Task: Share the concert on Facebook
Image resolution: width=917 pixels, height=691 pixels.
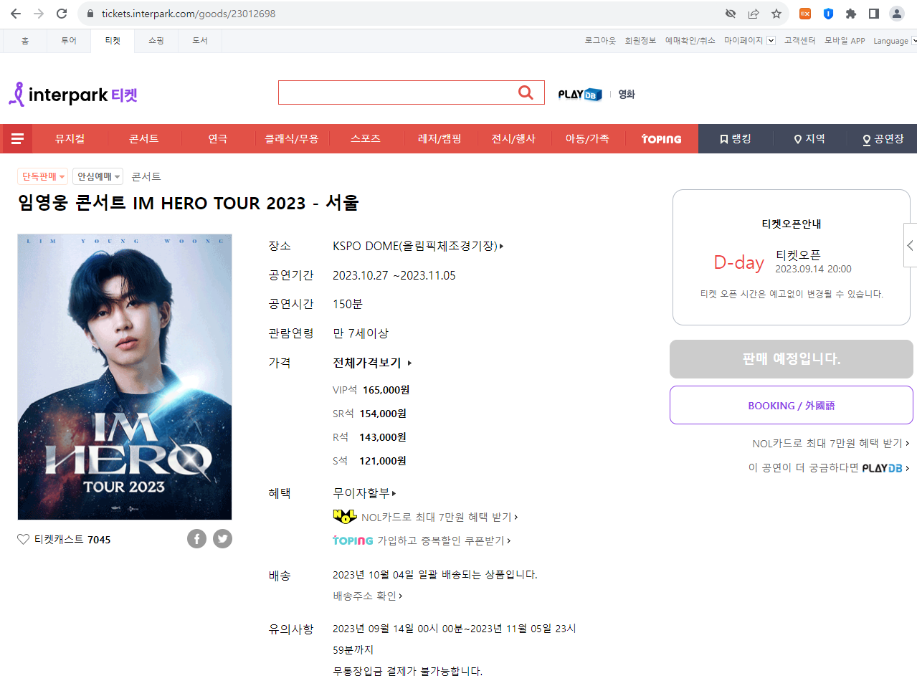Action: [x=196, y=539]
